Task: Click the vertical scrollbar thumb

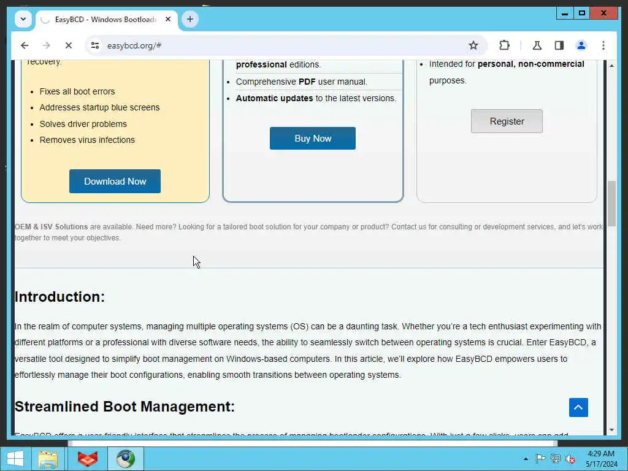Action: click(x=611, y=204)
